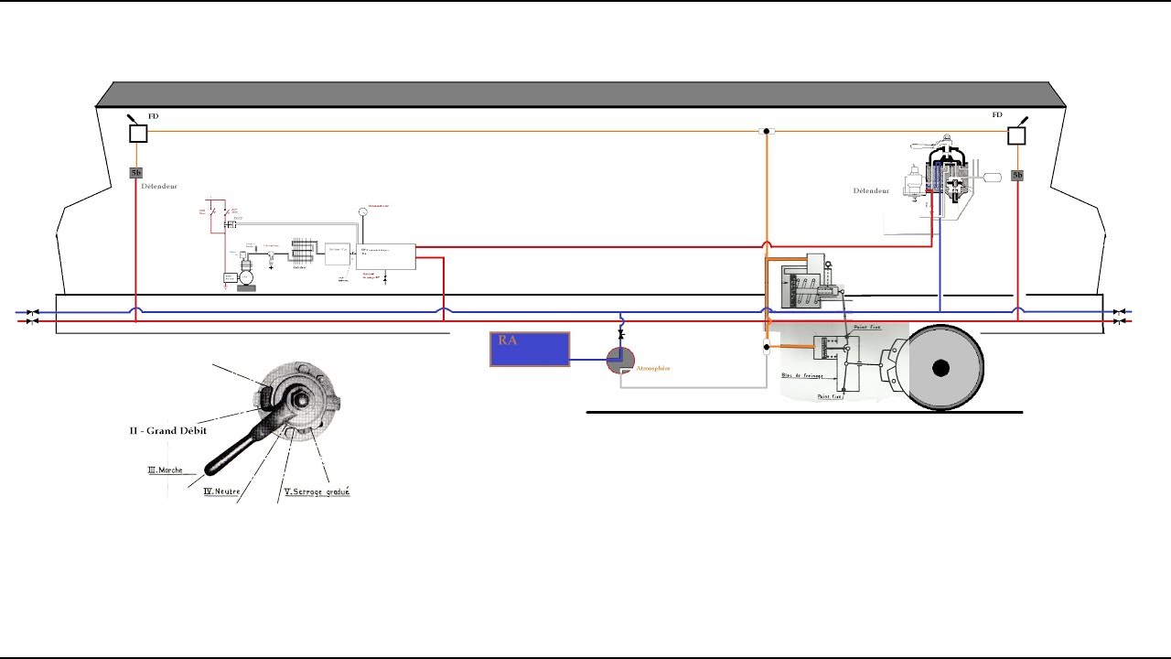Select the right grey 5b box

1017,175
